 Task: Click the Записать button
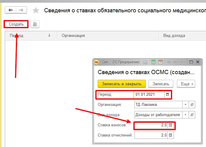point(161,84)
